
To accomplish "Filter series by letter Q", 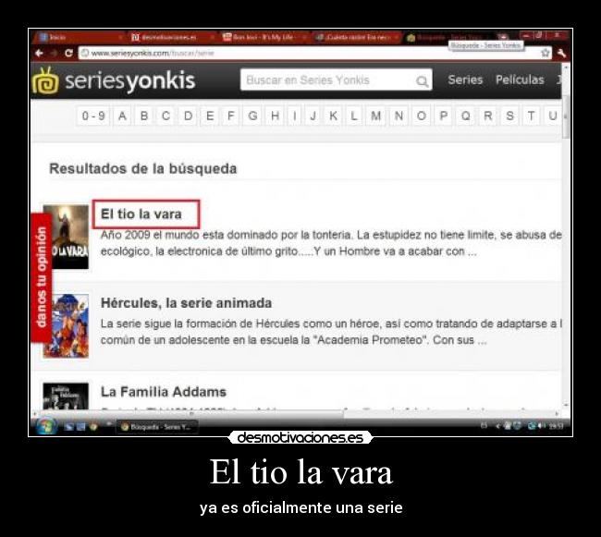I will coord(466,116).
